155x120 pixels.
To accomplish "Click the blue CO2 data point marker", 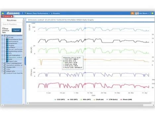I will pos(85,28).
